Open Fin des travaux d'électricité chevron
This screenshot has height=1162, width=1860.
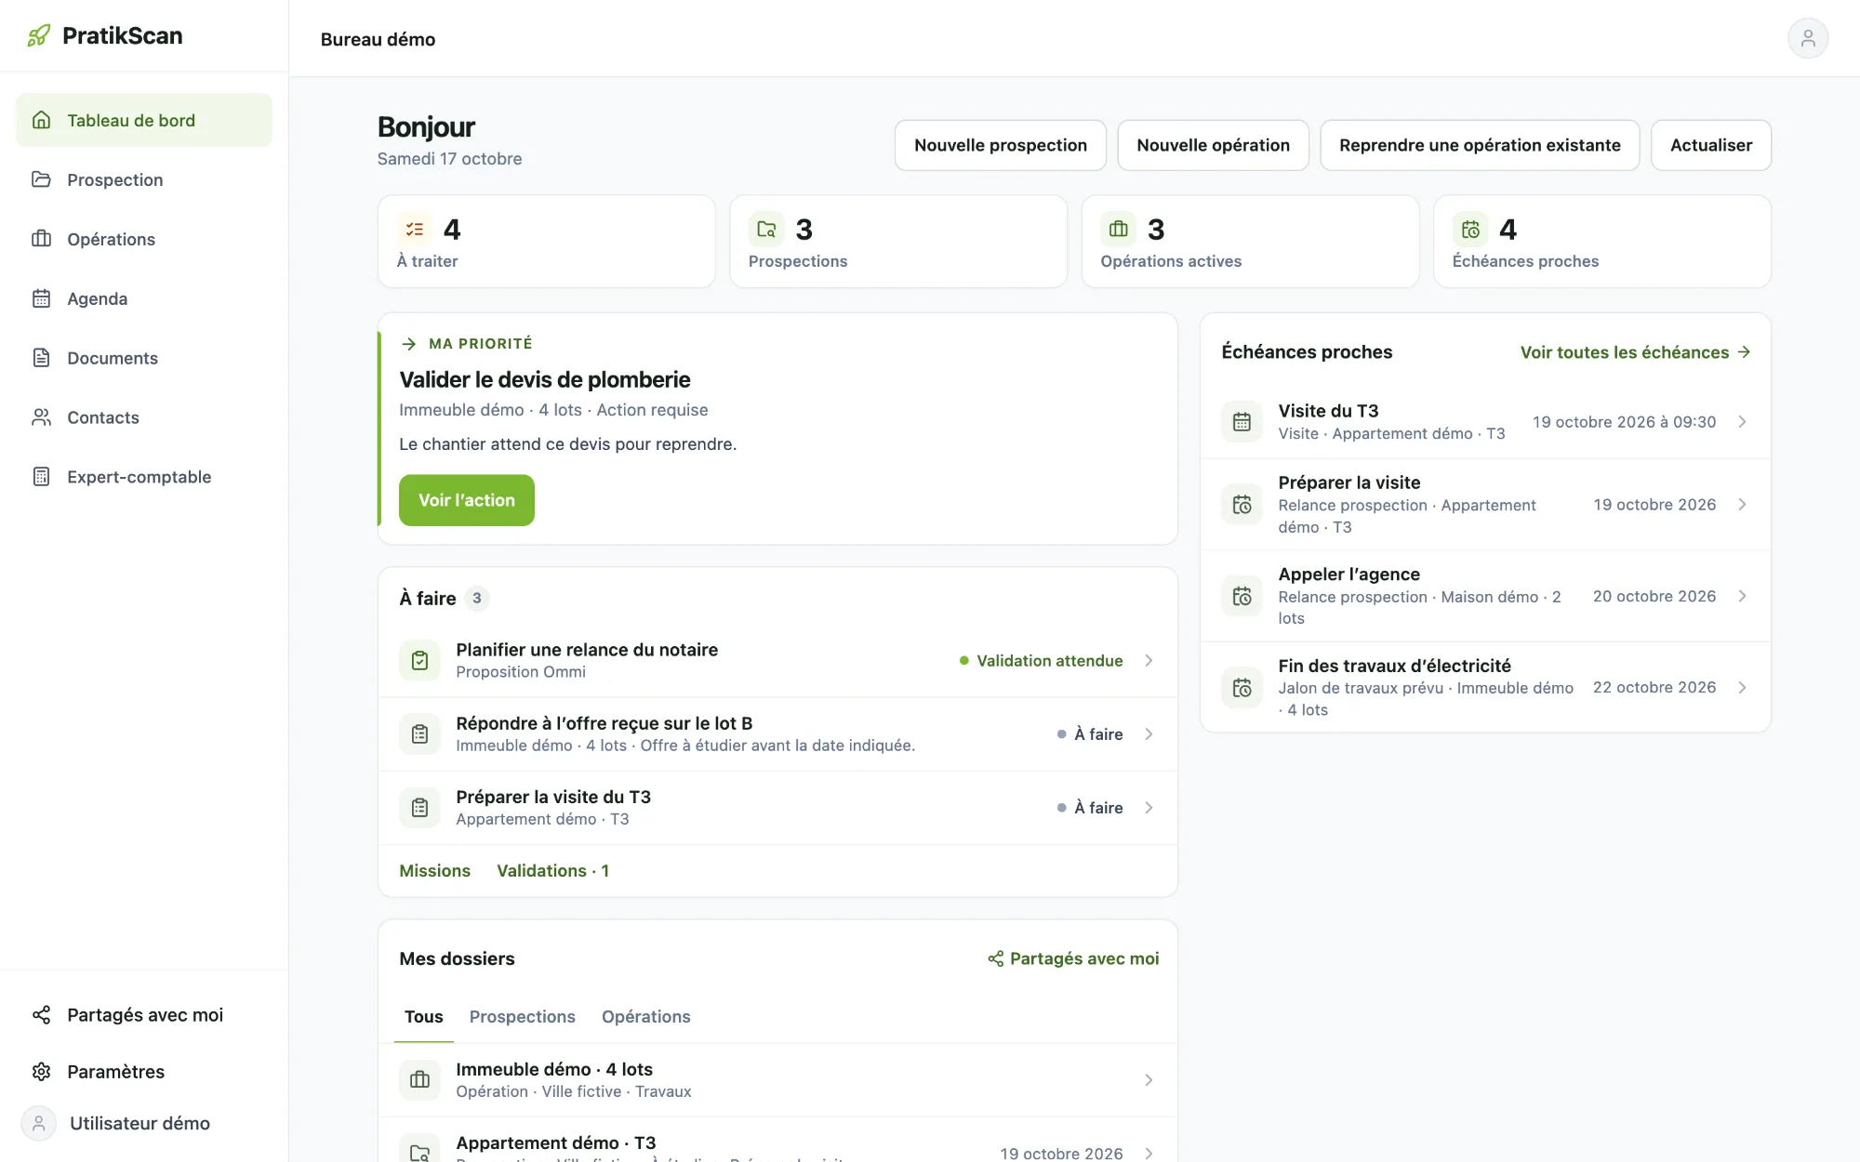tap(1742, 688)
